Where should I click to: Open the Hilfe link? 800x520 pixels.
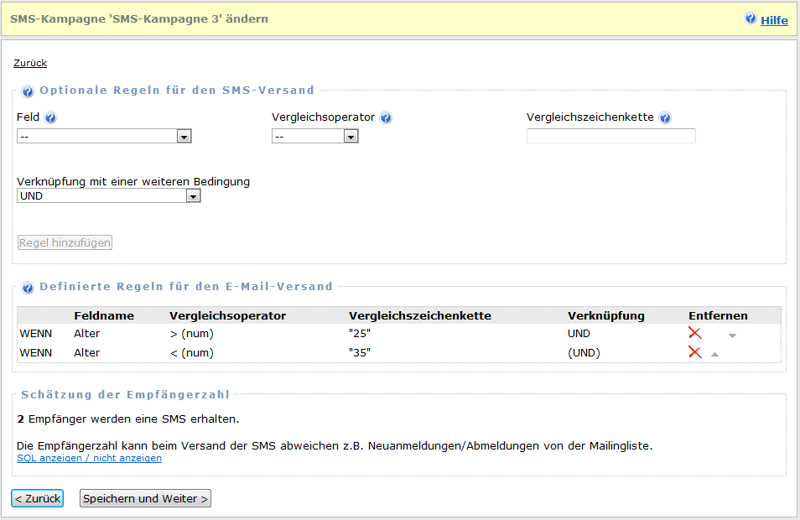[x=774, y=20]
